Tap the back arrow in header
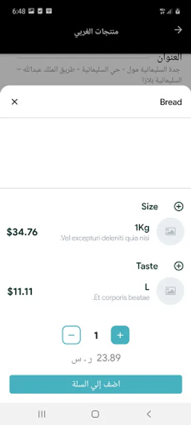 178,30
